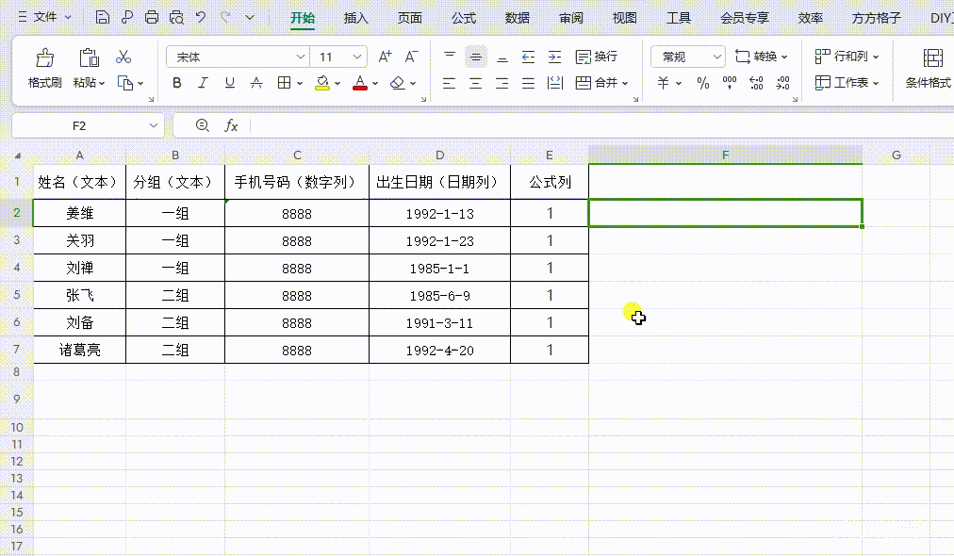The width and height of the screenshot is (954, 556).
Task: Toggle vertical middle alignment
Action: [x=476, y=57]
